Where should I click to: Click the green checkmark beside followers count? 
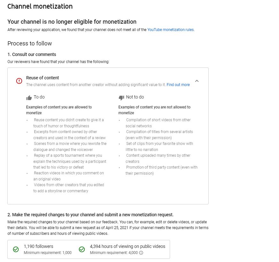[16, 249]
